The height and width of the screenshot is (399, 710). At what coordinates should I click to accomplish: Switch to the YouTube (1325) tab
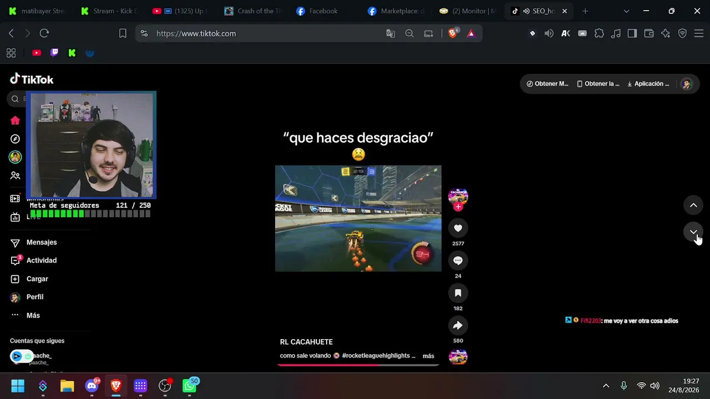pyautogui.click(x=180, y=11)
